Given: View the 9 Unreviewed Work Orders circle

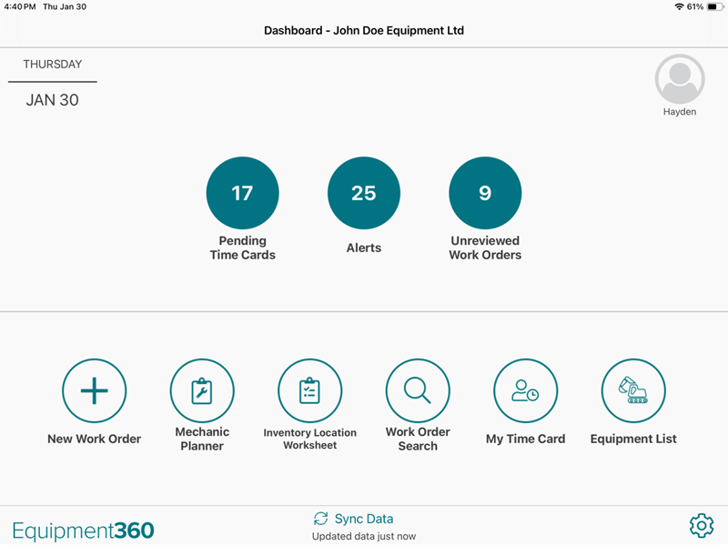Looking at the screenshot, I should (485, 193).
